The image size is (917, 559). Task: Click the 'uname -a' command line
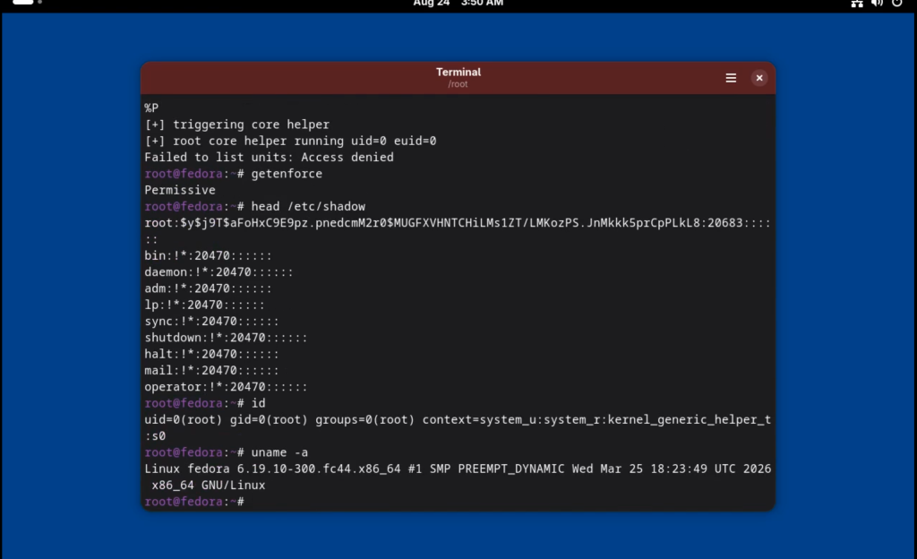227,452
